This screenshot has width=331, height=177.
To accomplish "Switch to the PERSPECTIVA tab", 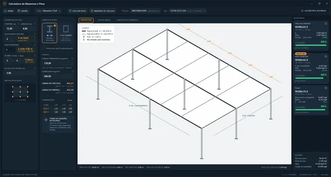I will coord(86,20).
